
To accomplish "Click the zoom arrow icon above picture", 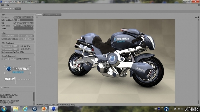I will (x=198, y=17).
